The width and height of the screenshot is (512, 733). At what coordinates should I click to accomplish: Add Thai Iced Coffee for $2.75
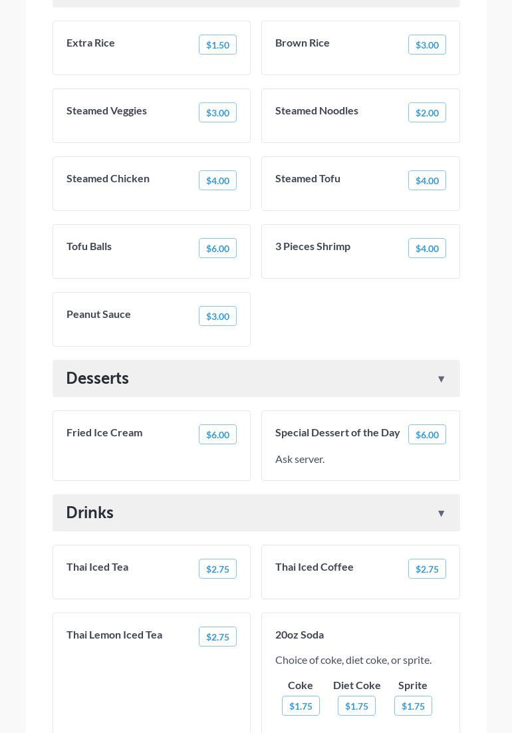pos(427,569)
